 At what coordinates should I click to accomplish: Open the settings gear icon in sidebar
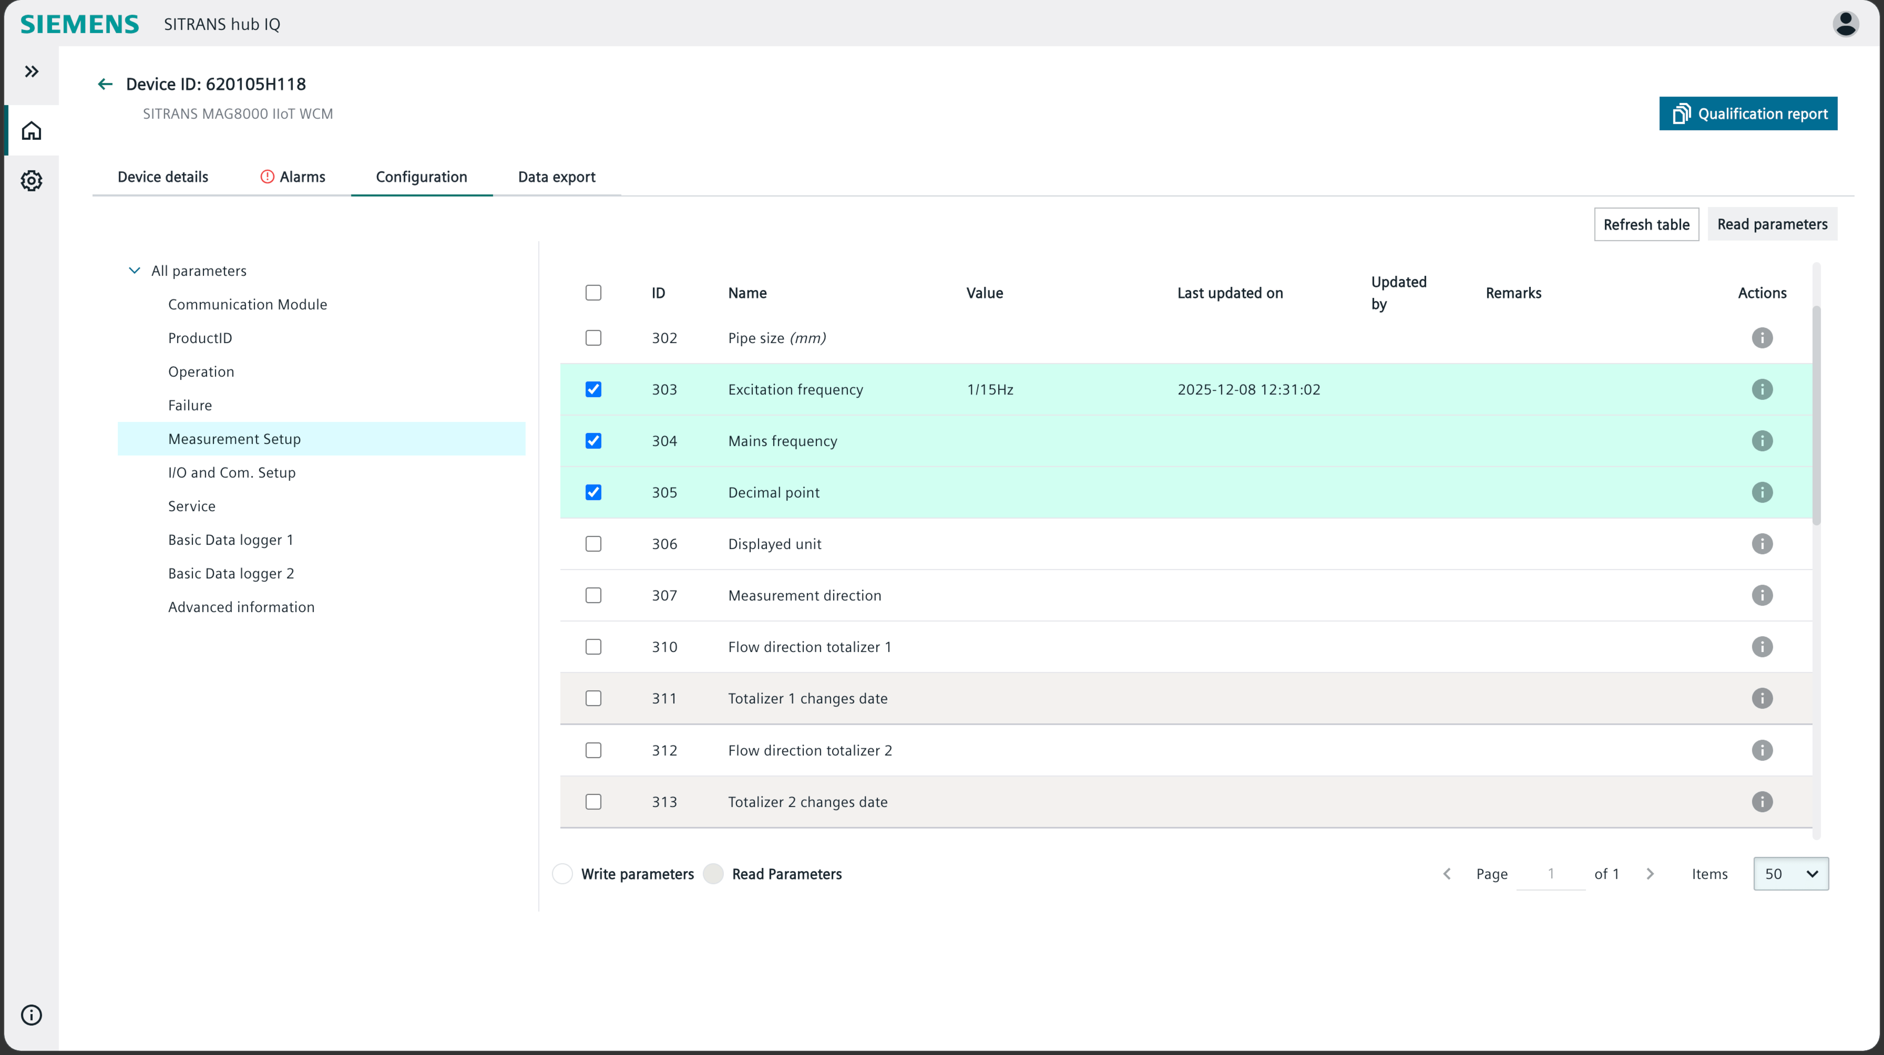31,180
